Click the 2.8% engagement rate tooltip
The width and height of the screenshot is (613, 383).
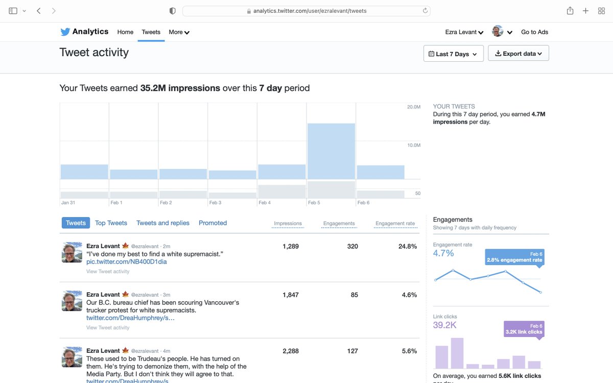(x=515, y=257)
